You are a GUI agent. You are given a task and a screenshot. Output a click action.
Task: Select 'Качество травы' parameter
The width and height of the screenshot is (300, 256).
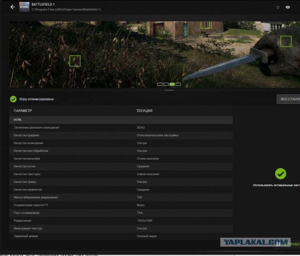point(25,182)
